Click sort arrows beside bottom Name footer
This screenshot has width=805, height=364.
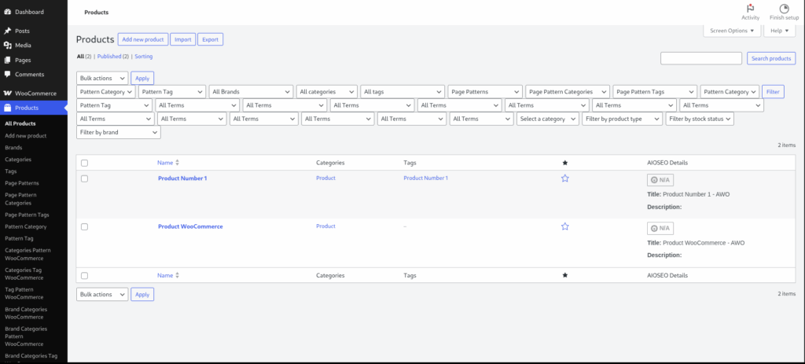click(x=177, y=275)
